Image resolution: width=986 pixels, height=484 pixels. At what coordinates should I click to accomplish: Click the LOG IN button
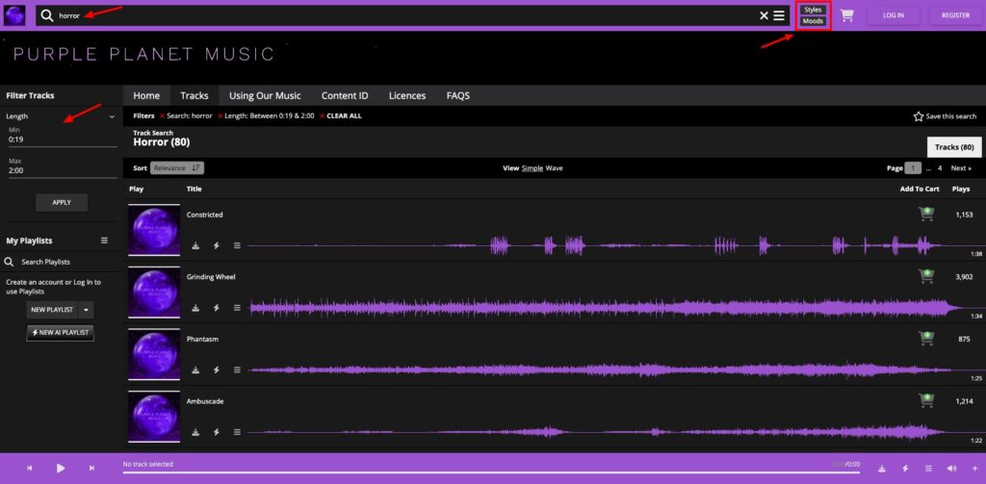(x=893, y=15)
